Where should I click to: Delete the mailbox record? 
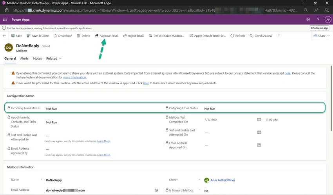point(83,36)
